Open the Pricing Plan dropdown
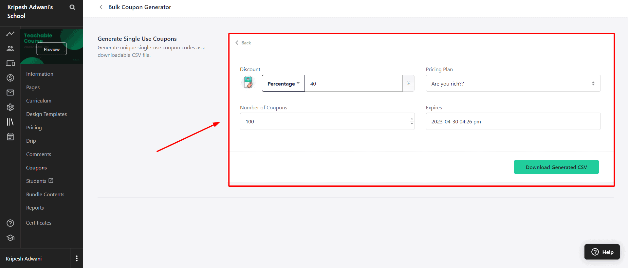This screenshot has height=268, width=628. [513, 84]
